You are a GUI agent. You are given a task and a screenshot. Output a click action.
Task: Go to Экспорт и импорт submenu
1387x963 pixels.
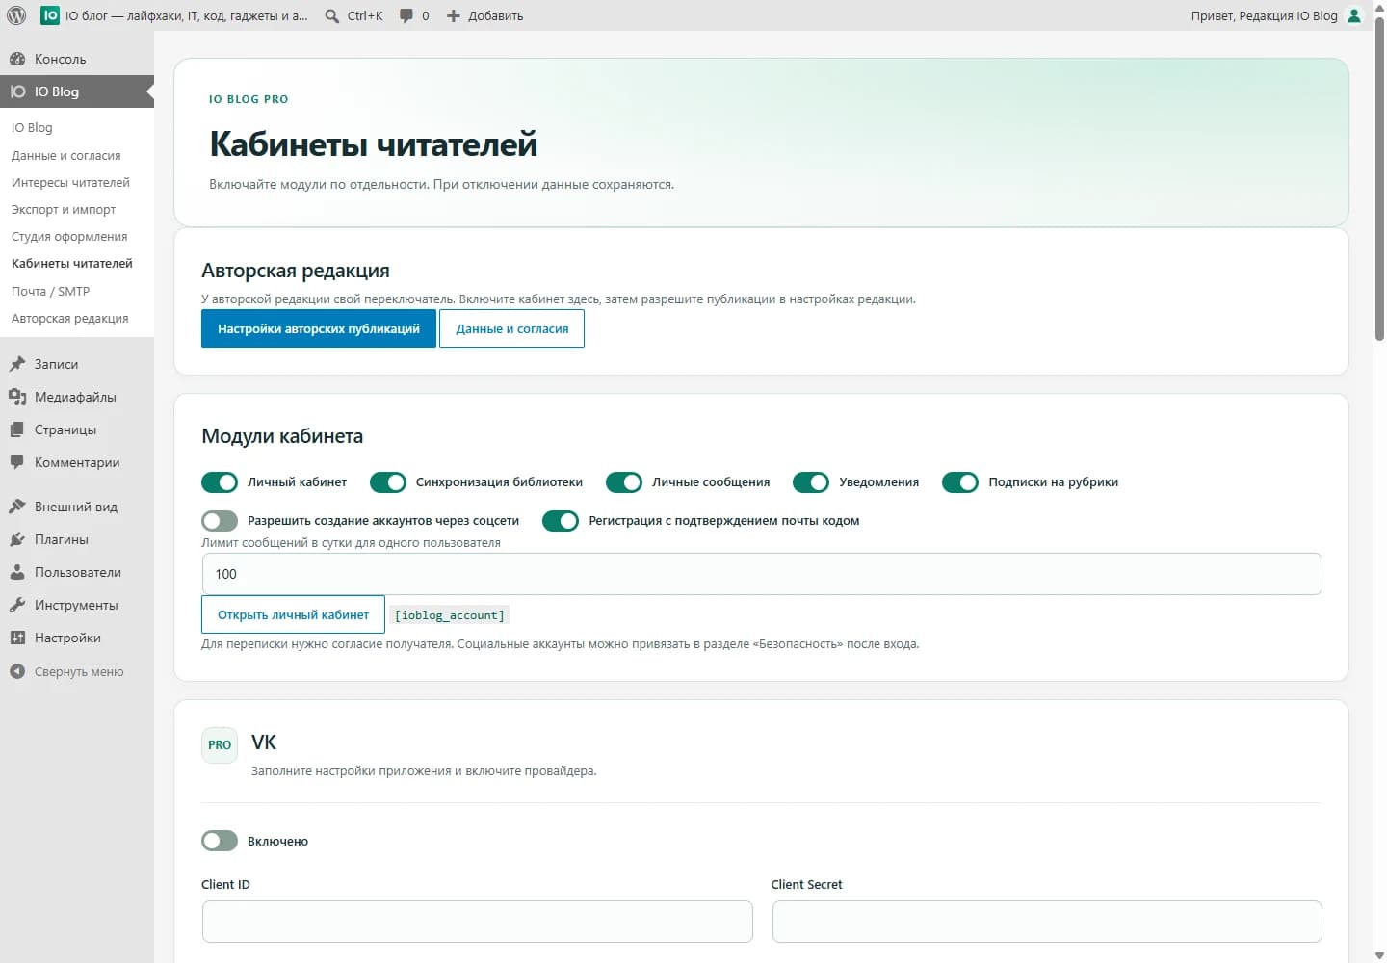64,209
